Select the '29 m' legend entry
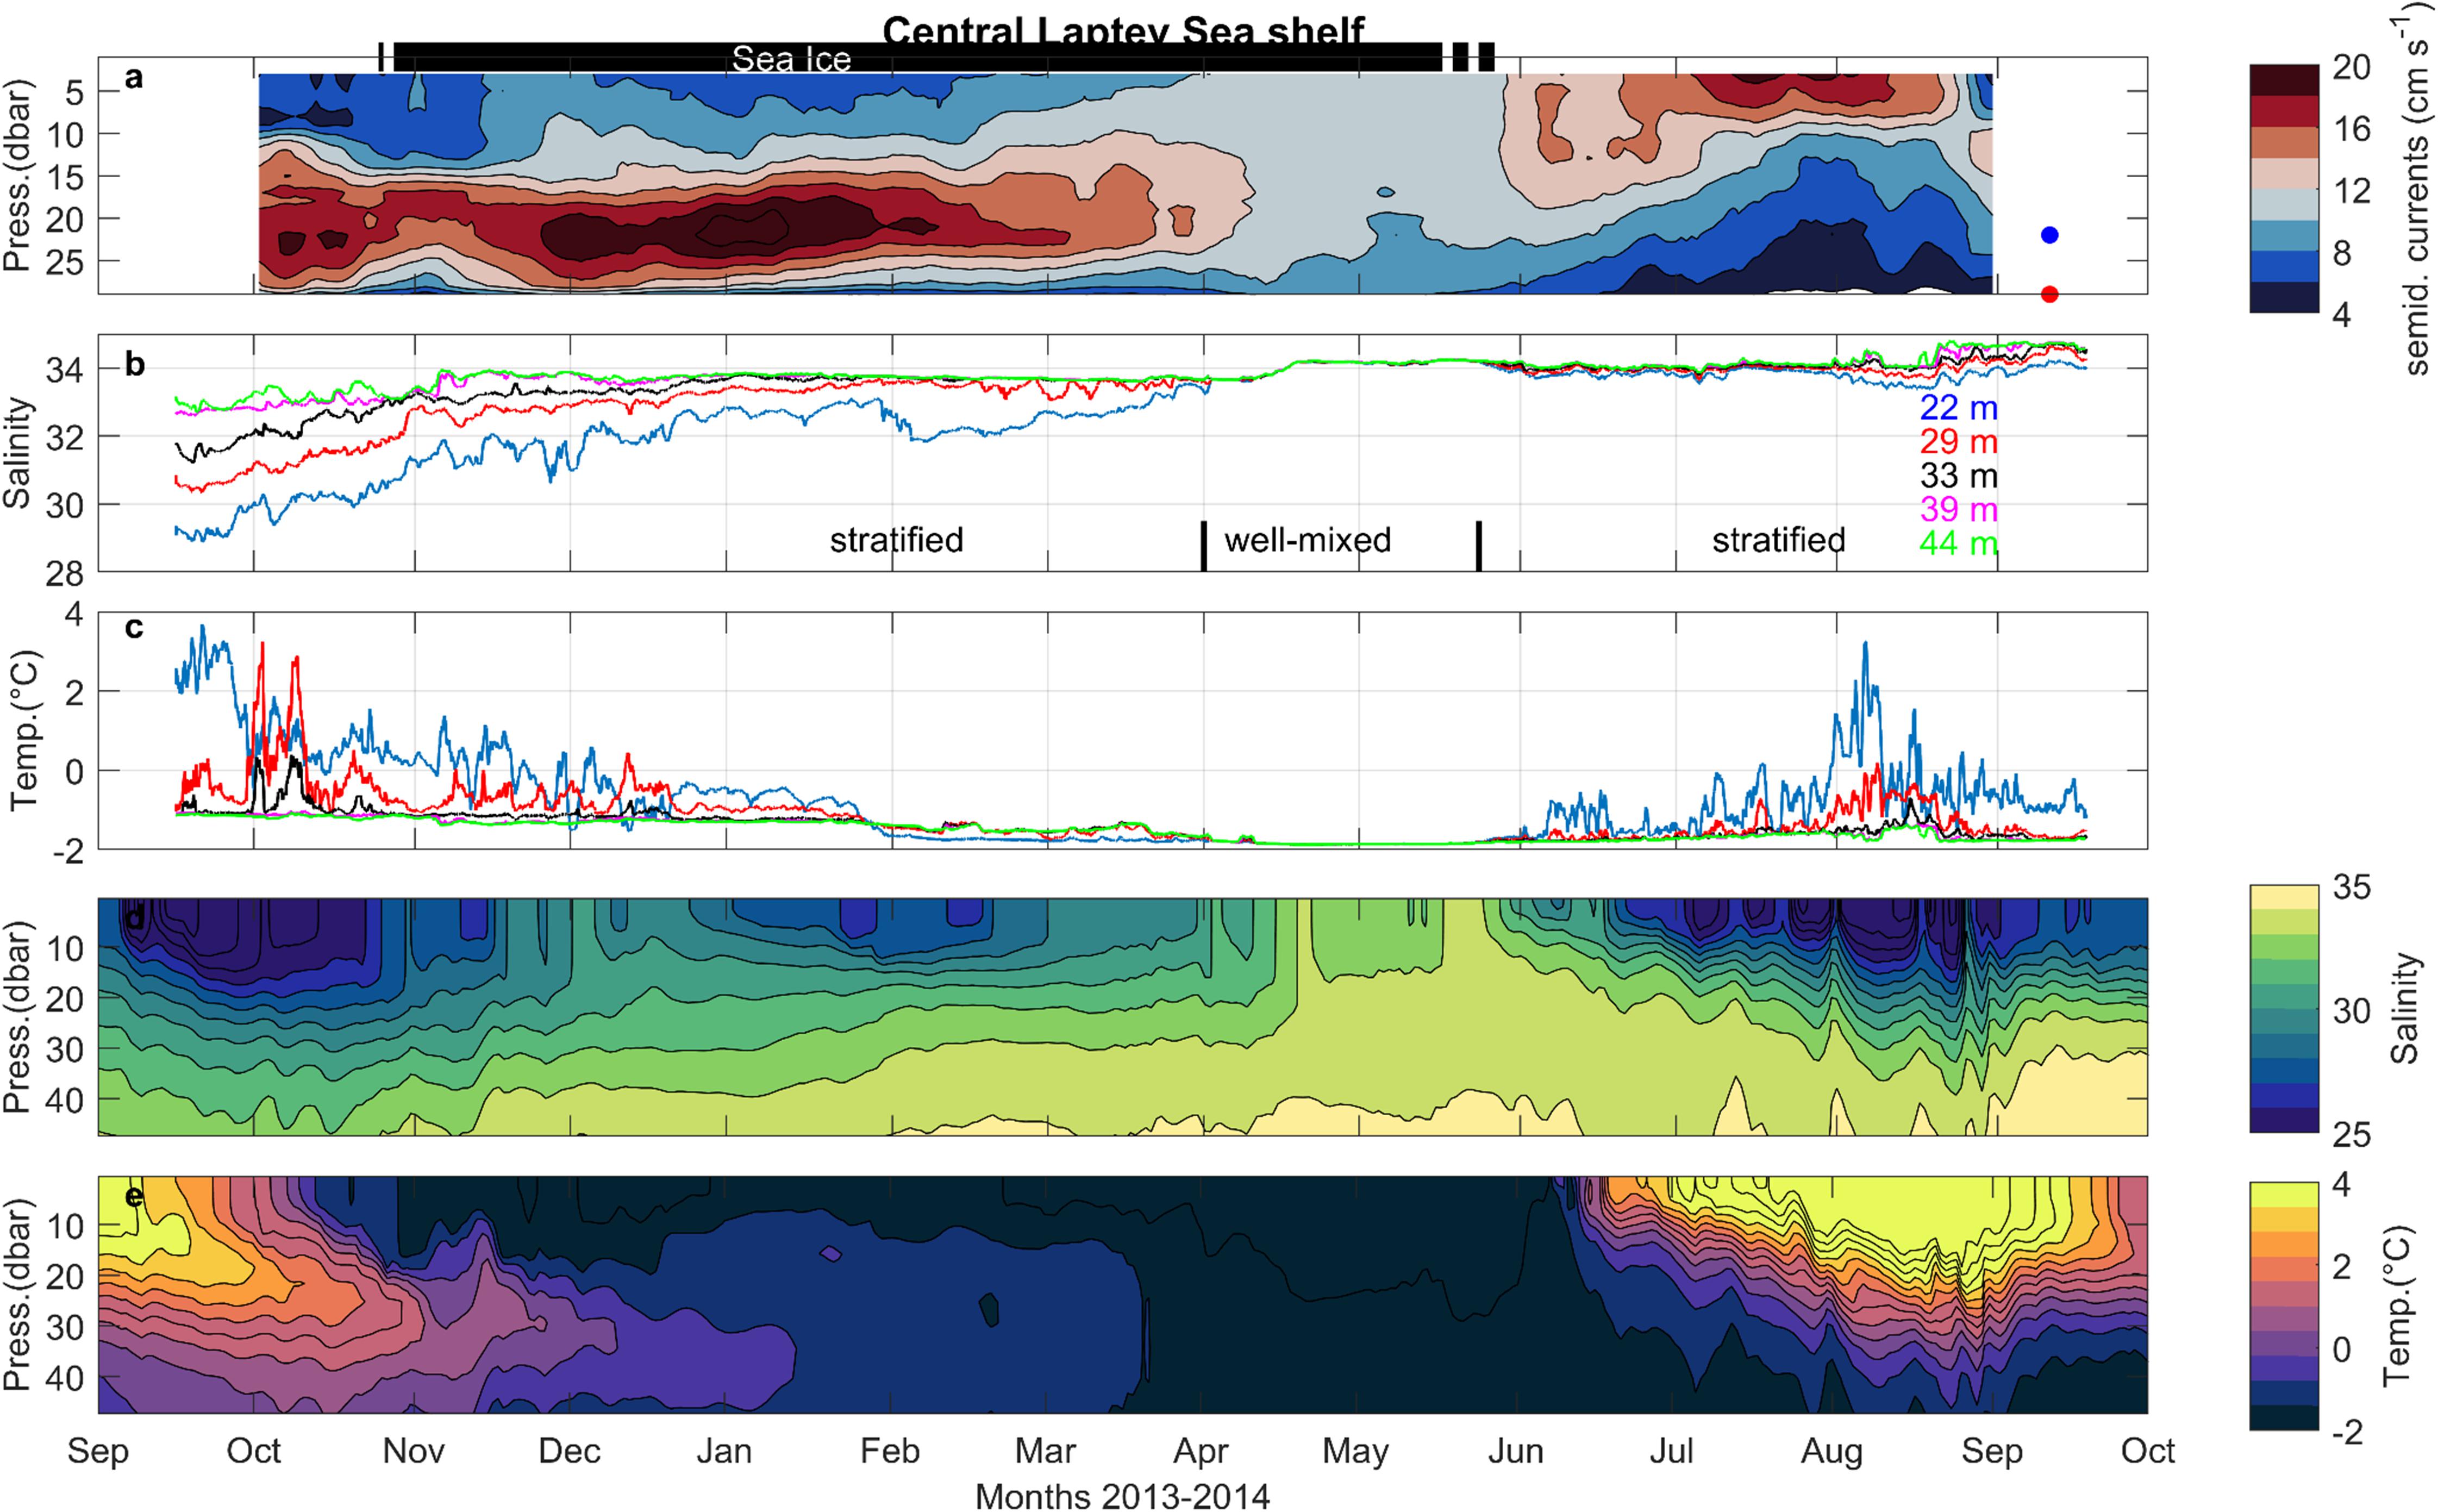 (x=1958, y=442)
